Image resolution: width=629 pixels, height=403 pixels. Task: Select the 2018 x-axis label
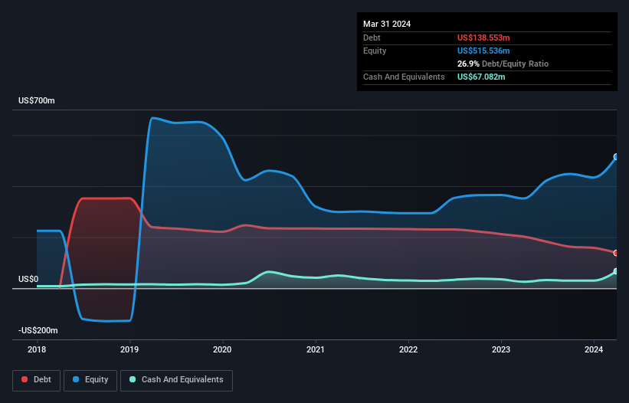click(37, 349)
